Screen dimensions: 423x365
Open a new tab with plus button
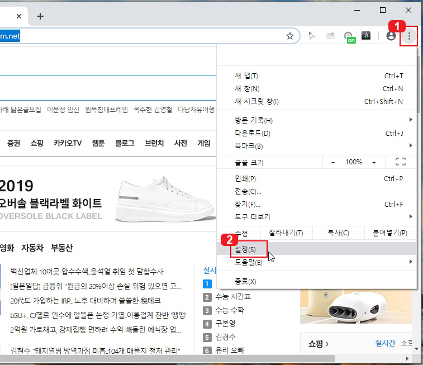40,16
